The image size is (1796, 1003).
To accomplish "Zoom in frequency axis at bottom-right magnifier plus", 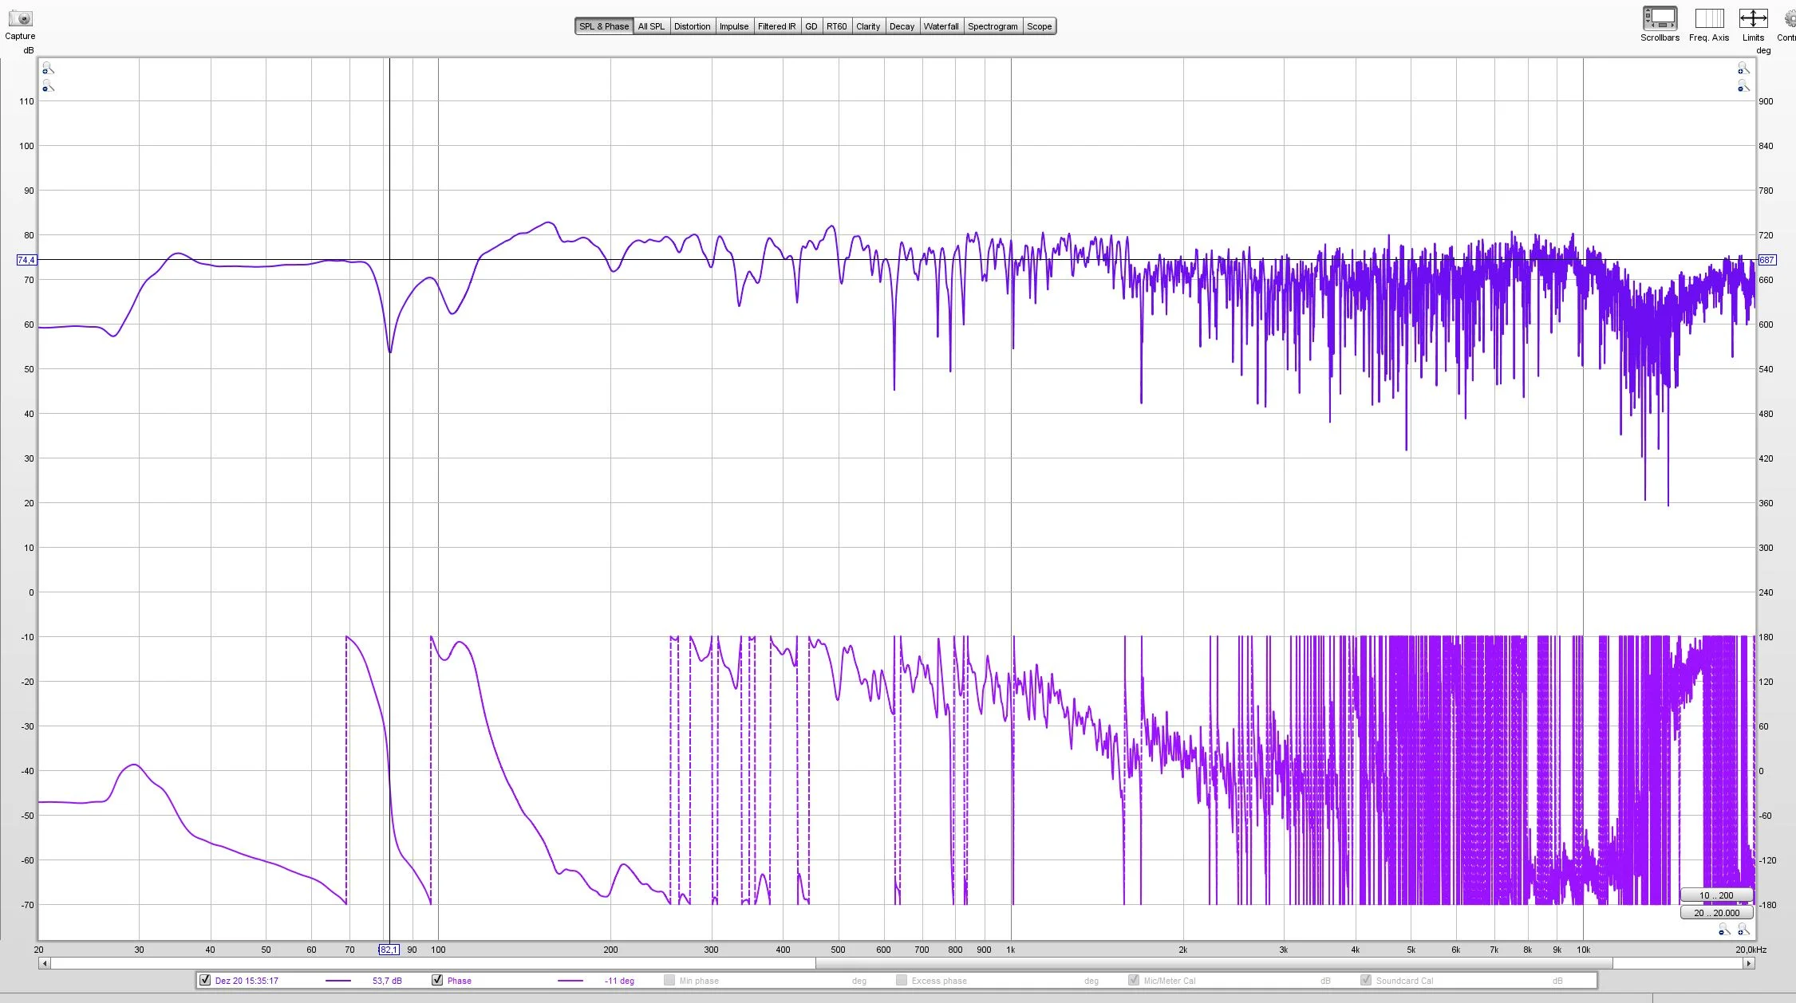I will point(1743,930).
